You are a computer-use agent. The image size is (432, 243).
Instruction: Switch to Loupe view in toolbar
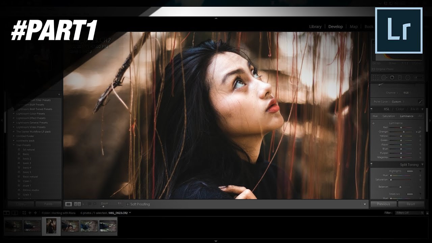coord(69,204)
